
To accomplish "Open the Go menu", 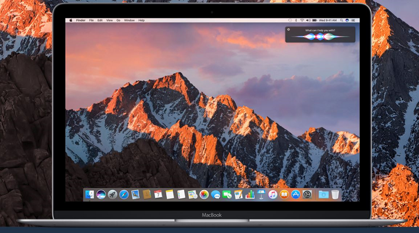I will (118, 20).
